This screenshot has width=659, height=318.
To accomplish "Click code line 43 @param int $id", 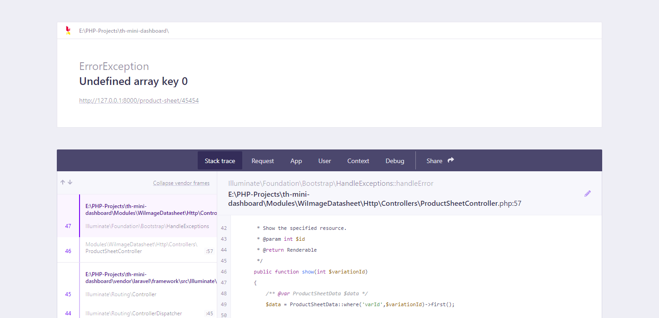I will [x=281, y=239].
